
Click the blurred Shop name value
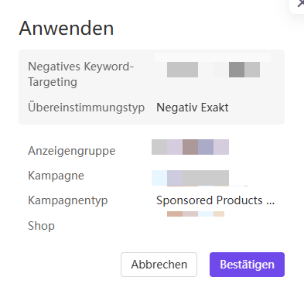(196, 214)
